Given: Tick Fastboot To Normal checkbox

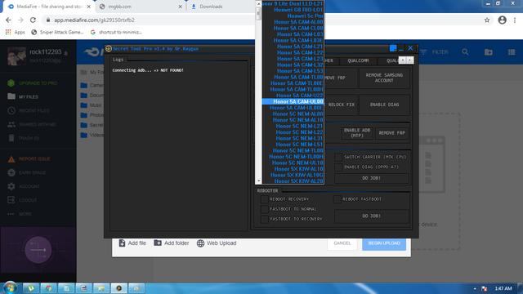Looking at the screenshot, I should (x=264, y=209).
